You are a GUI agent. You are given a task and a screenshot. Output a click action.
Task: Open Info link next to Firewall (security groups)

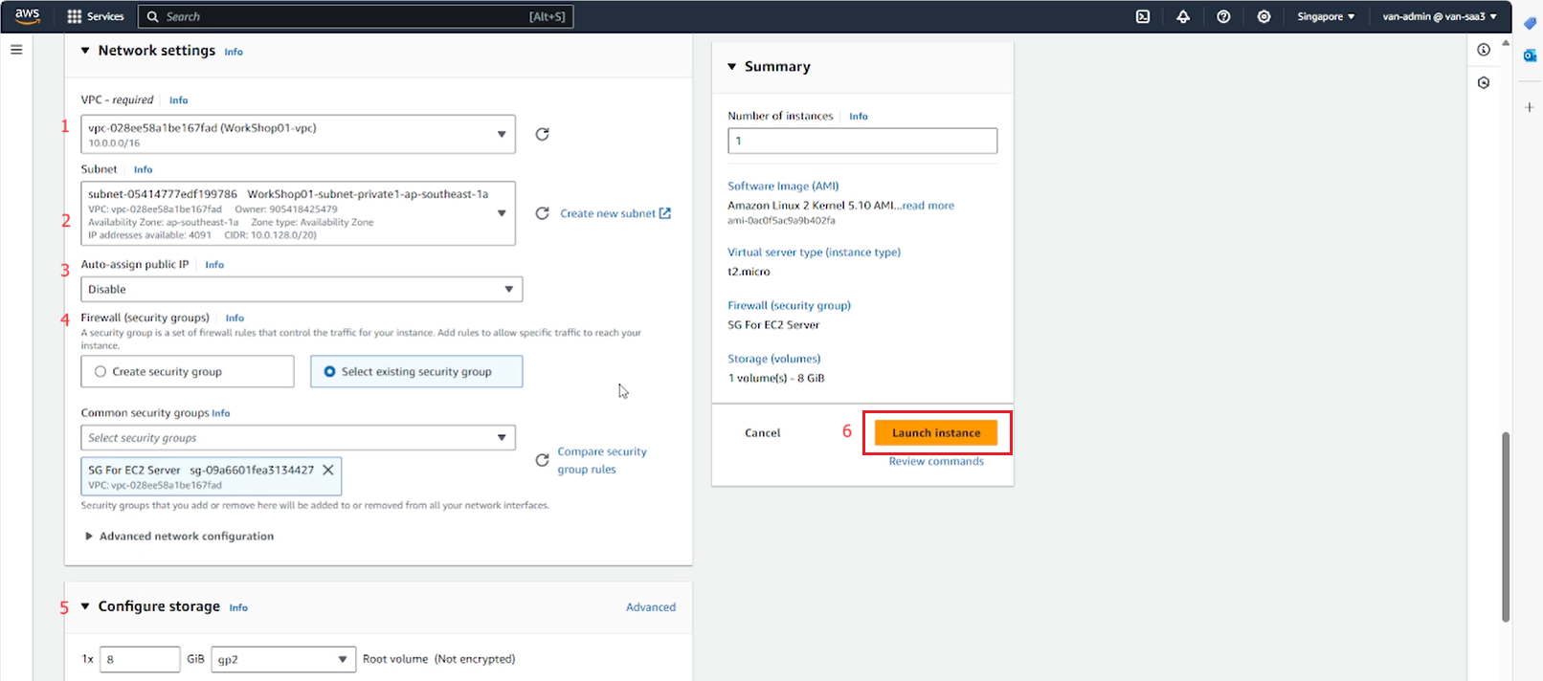click(235, 319)
